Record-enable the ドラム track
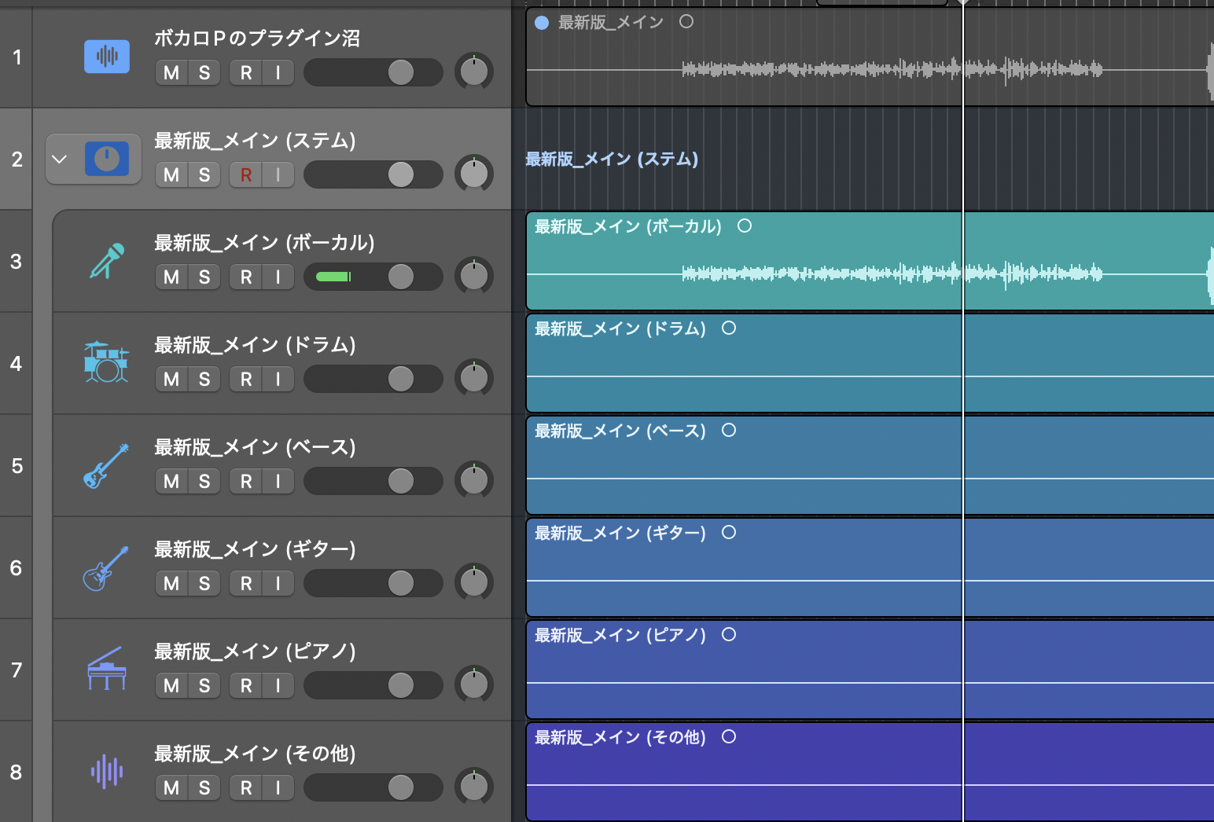This screenshot has width=1214, height=822. (246, 379)
